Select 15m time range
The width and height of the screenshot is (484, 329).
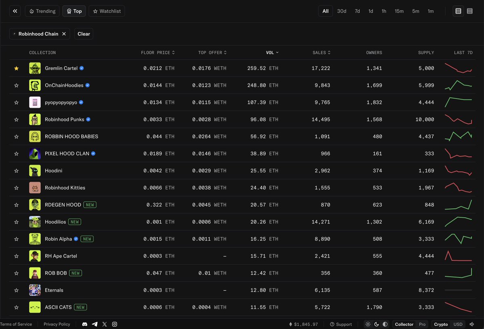(399, 11)
